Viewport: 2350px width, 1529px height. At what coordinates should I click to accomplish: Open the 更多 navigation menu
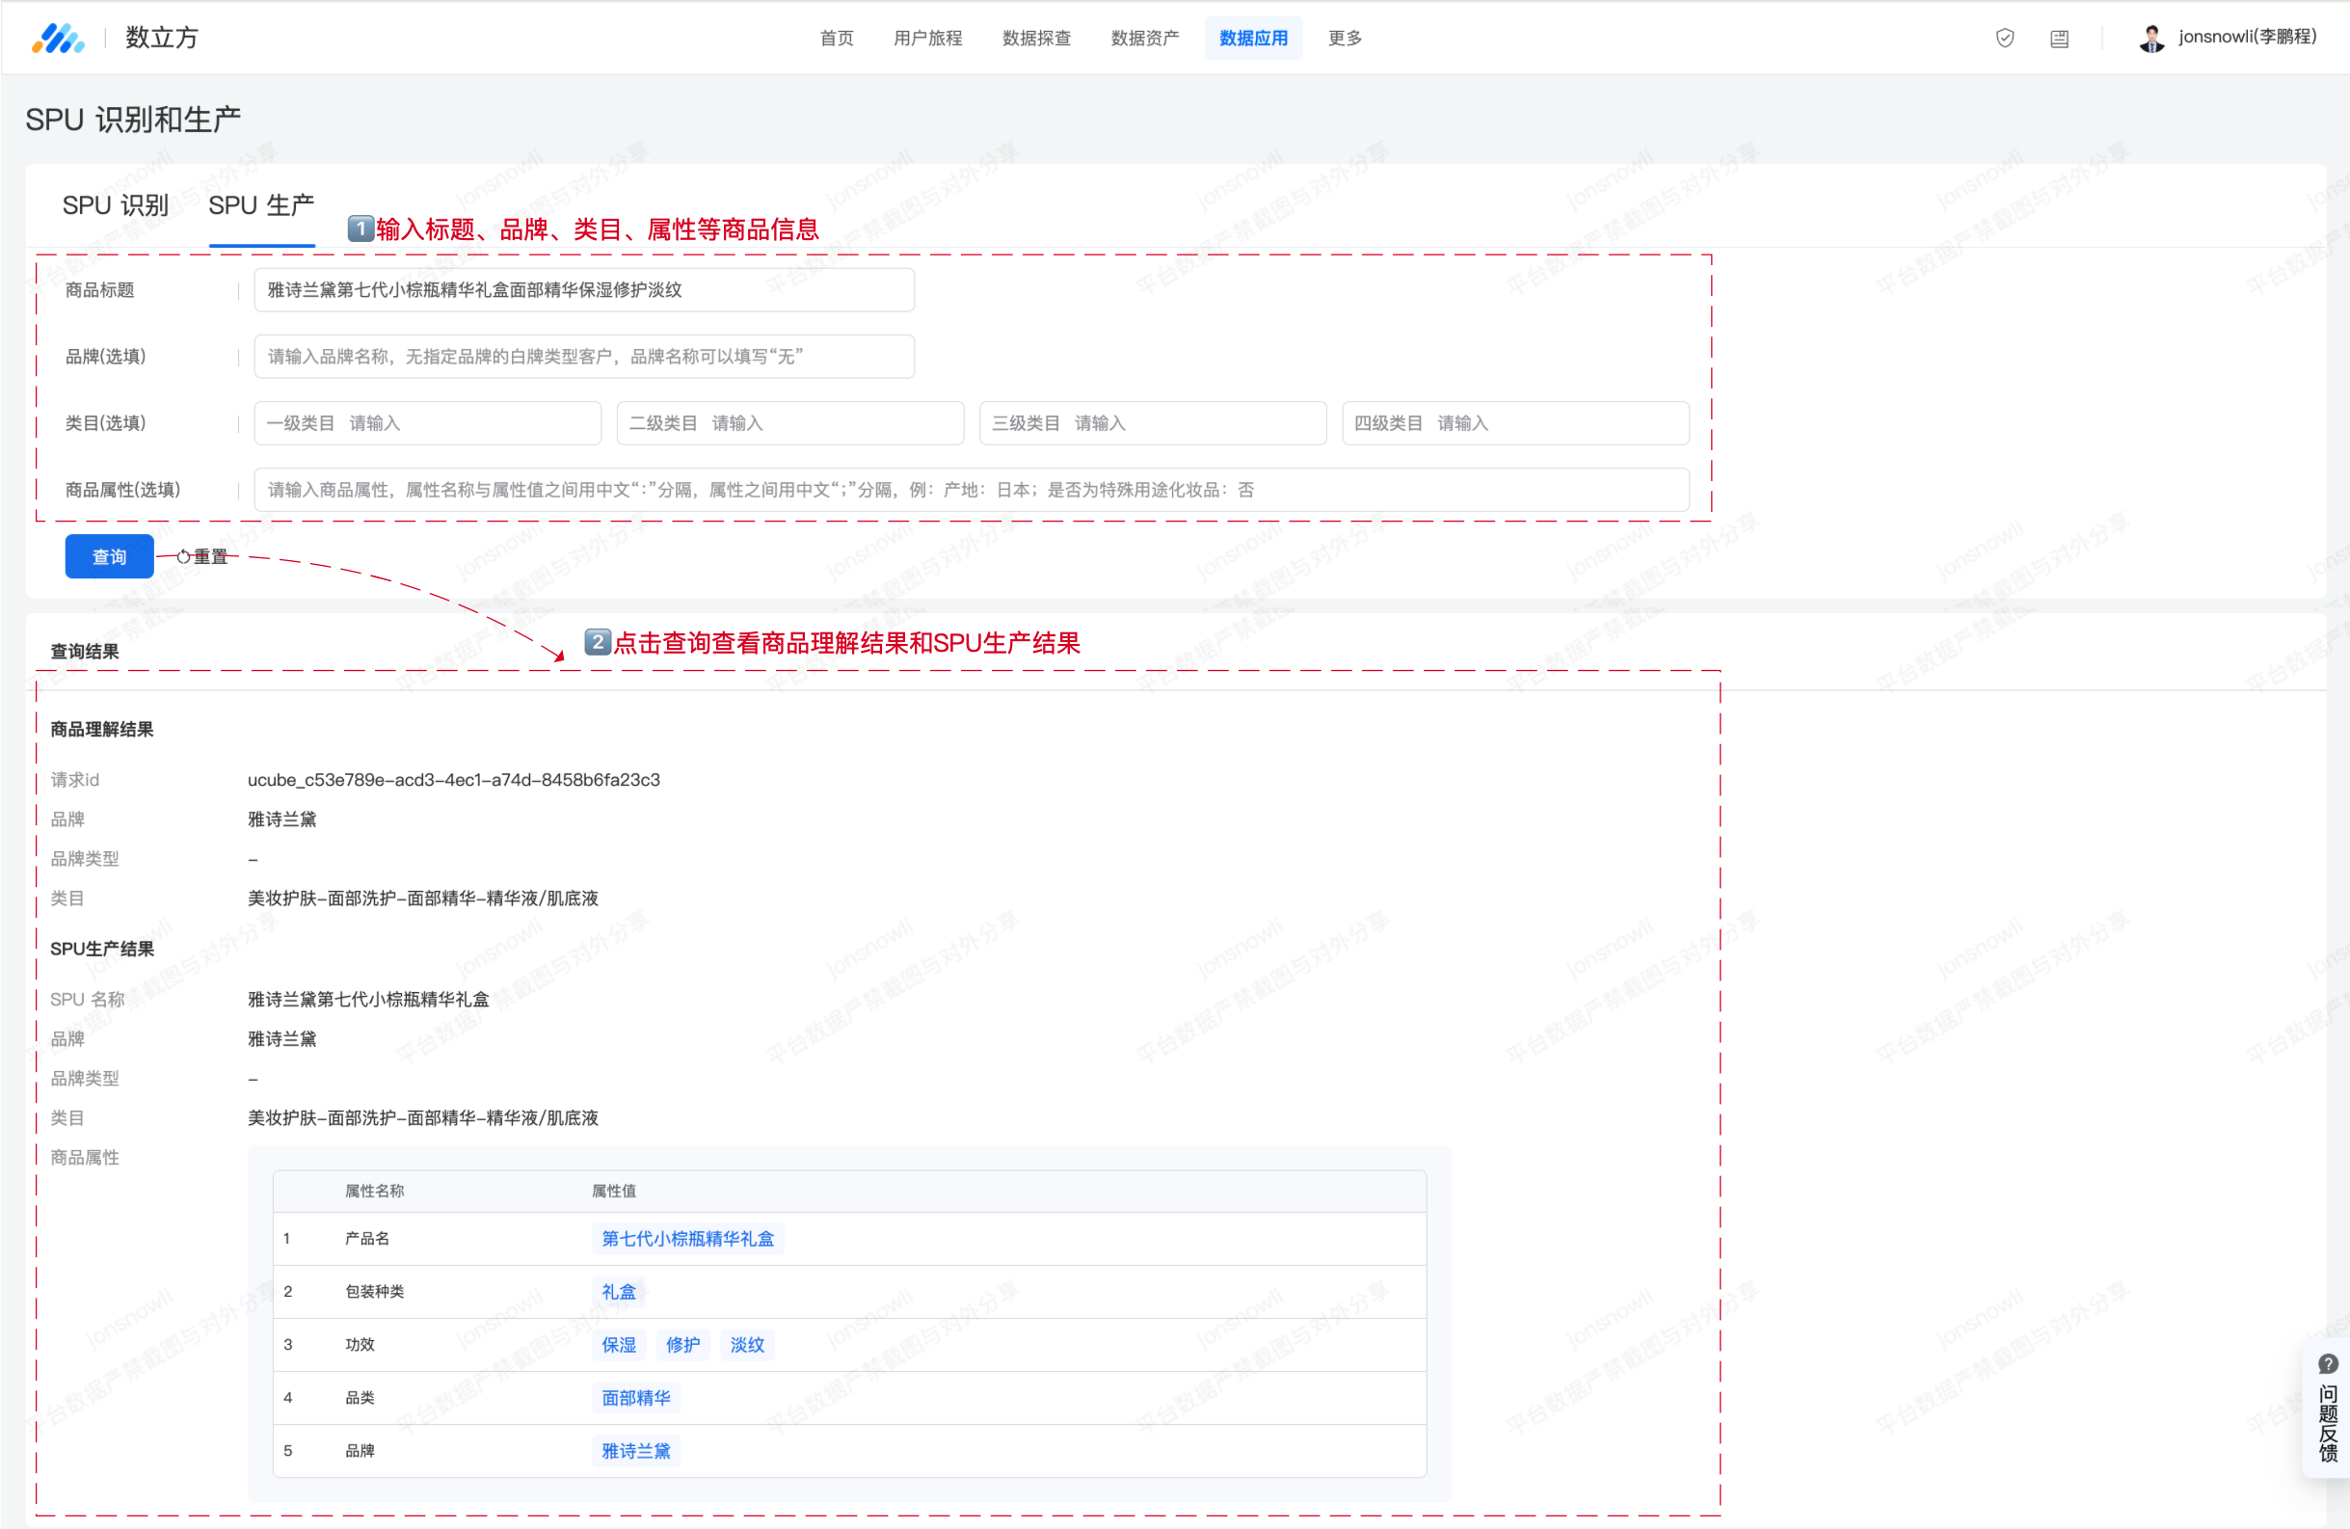(x=1344, y=39)
